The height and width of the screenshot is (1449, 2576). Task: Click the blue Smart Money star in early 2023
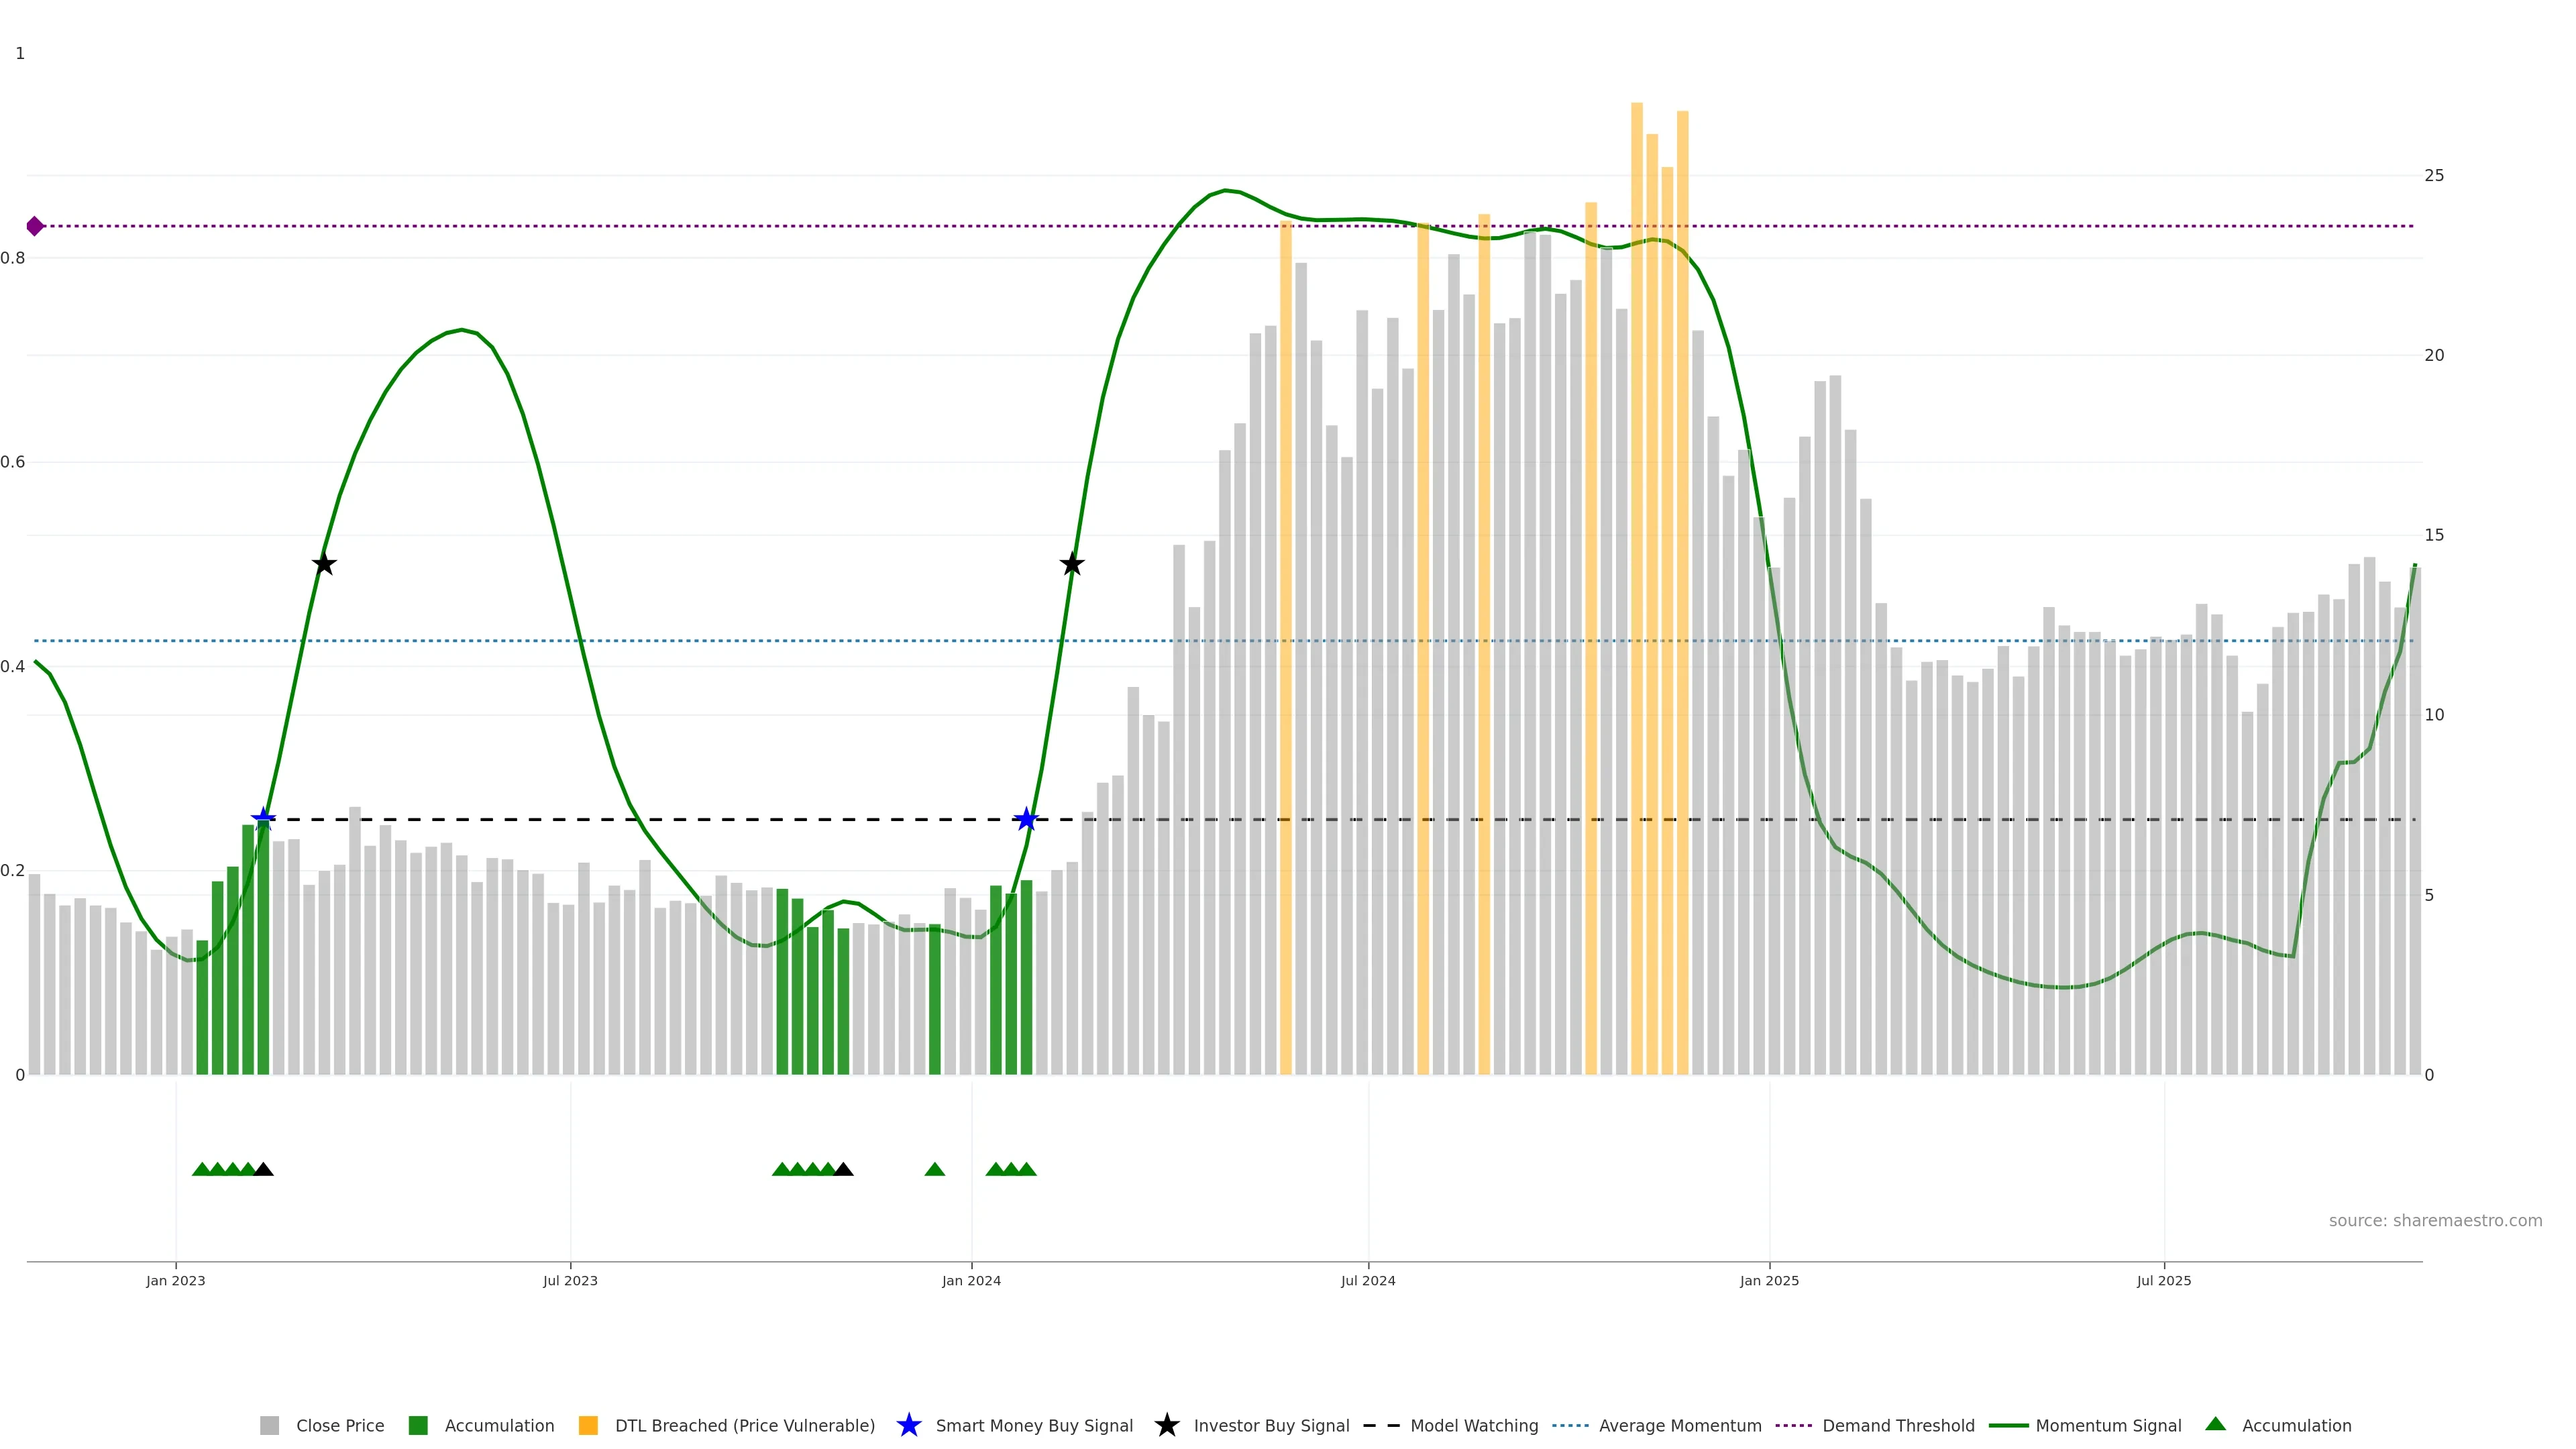click(263, 819)
